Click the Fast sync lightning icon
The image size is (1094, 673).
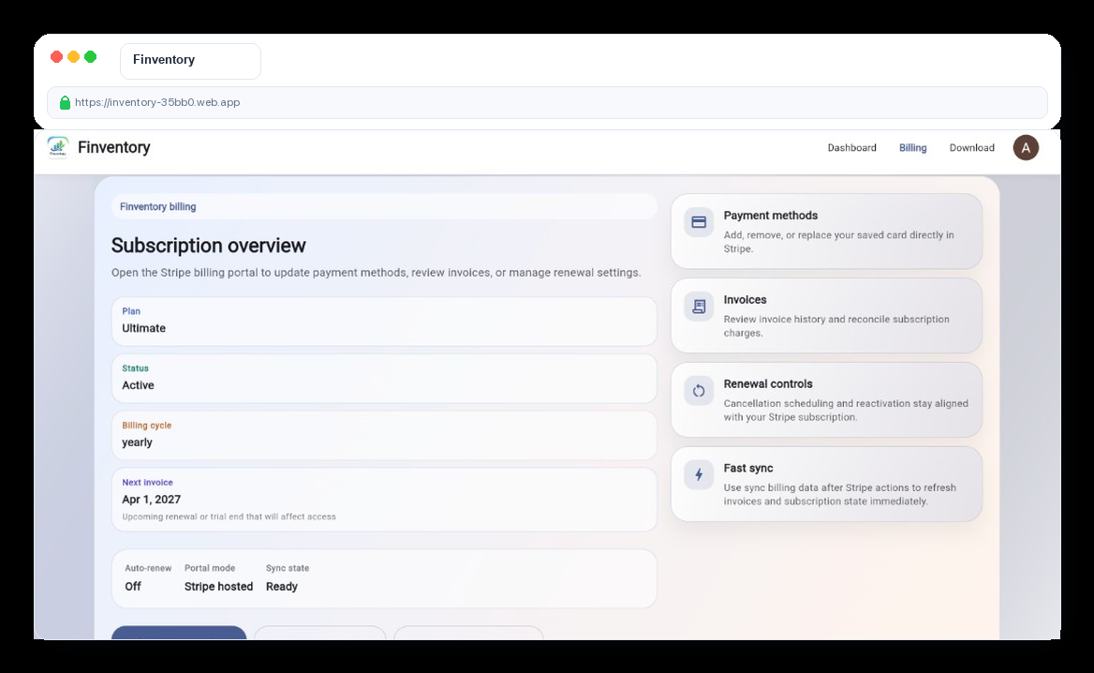tap(699, 474)
